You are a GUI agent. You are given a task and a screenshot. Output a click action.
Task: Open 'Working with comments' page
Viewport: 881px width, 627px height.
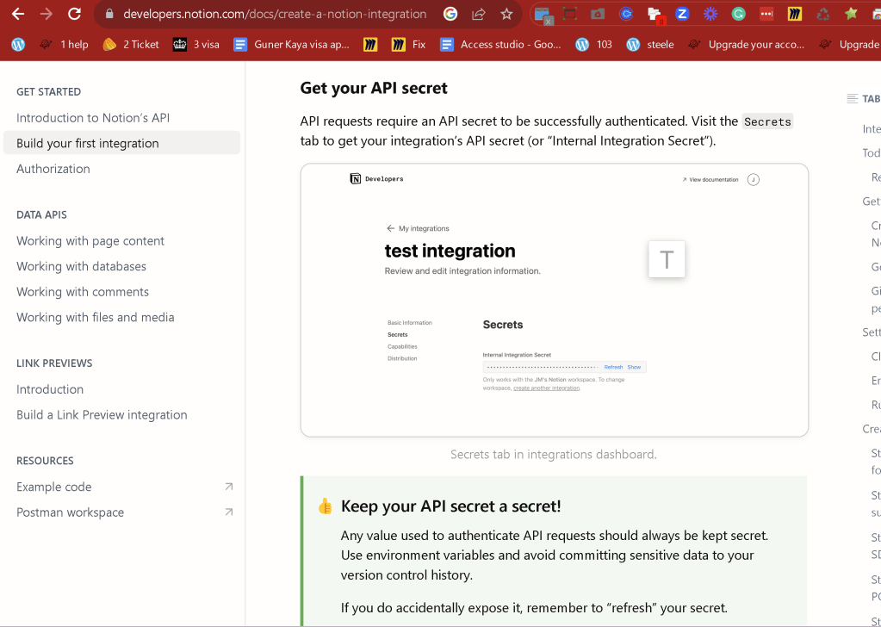83,292
